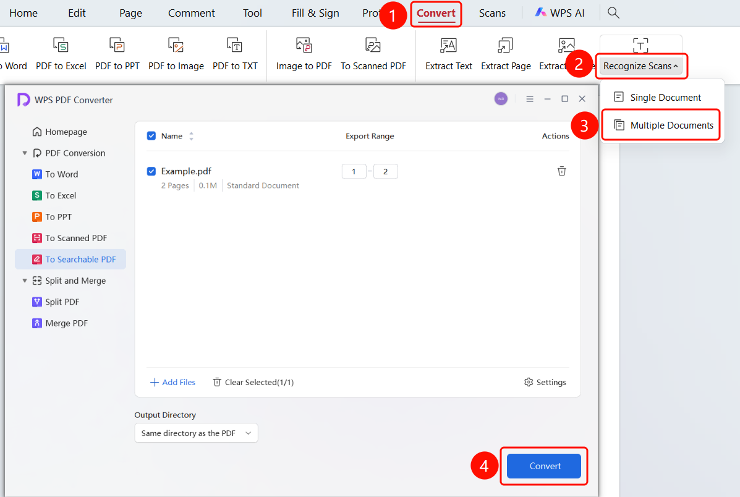Open Merge PDF in sidebar
Screen dimensions: 740x497
tap(59, 323)
